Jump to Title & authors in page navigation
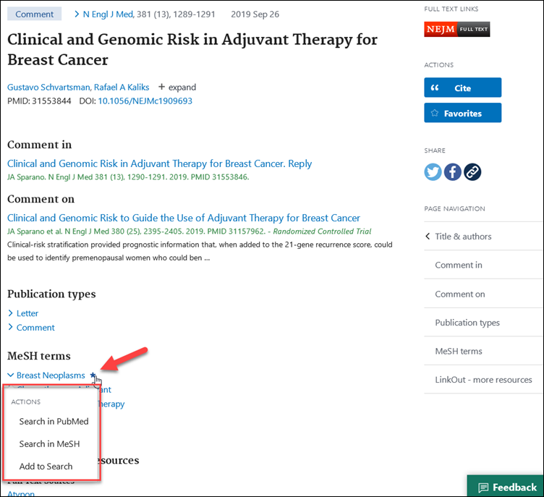This screenshot has height=497, width=544. pyautogui.click(x=463, y=237)
